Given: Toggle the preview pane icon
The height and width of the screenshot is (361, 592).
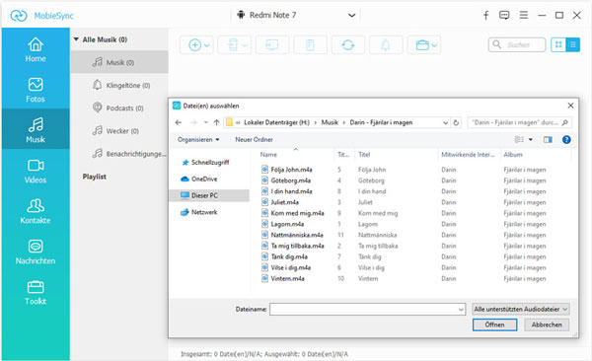Looking at the screenshot, I should [548, 140].
